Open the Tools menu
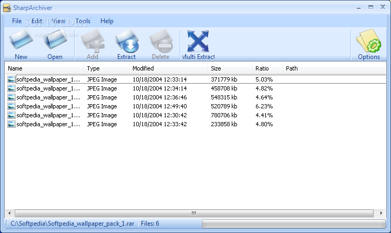The height and width of the screenshot is (233, 391). pyautogui.click(x=83, y=21)
